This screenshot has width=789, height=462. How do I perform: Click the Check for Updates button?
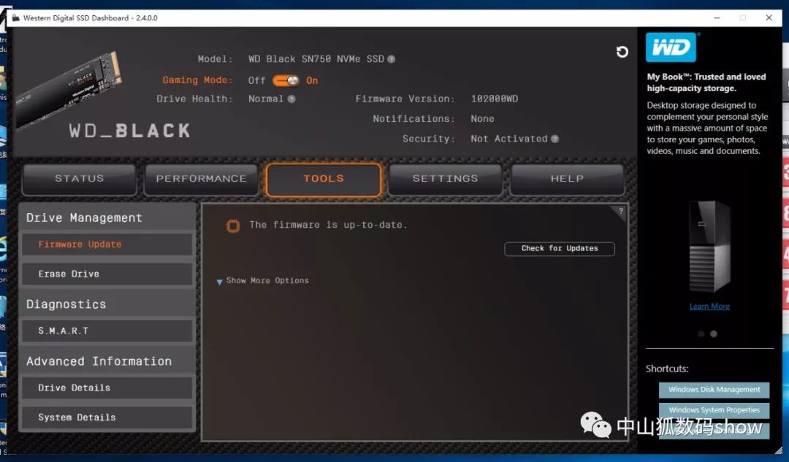tap(560, 249)
